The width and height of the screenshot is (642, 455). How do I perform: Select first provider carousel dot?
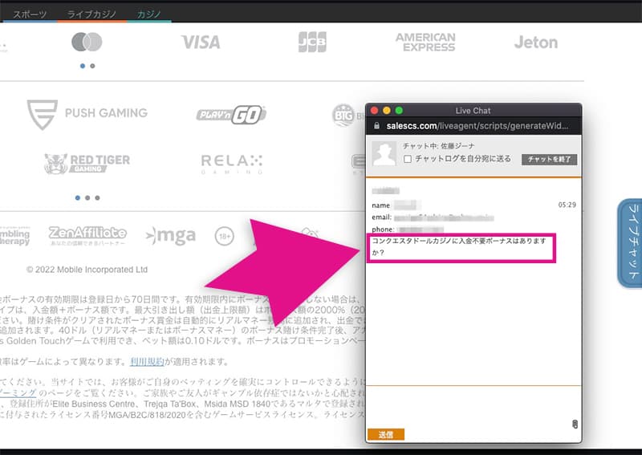[78, 197]
